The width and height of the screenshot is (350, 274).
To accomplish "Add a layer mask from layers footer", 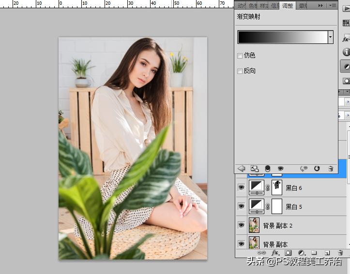I will [x=288, y=253].
